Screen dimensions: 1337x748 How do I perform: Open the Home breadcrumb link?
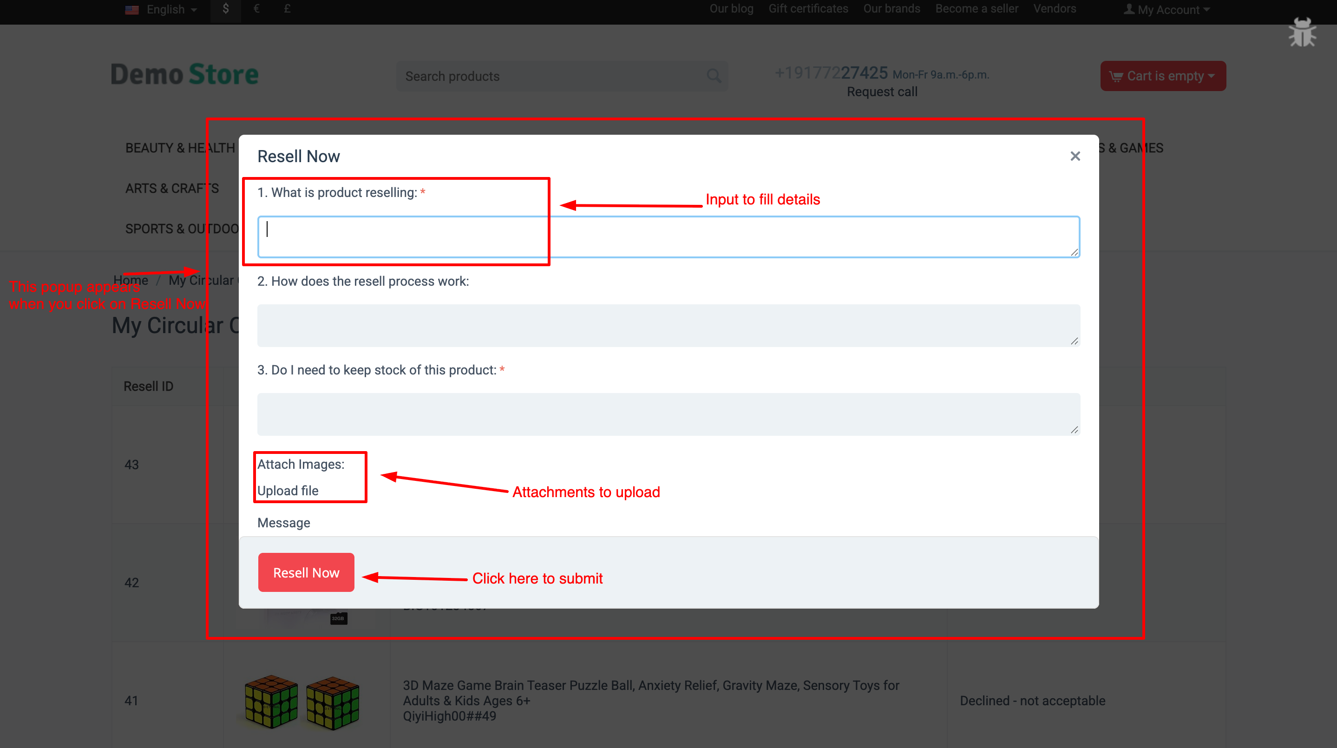(131, 280)
